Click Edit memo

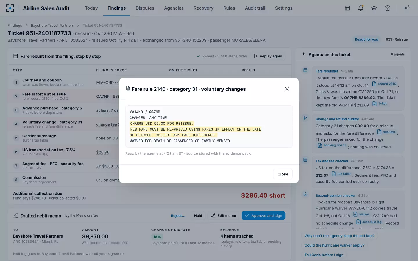click(x=223, y=215)
